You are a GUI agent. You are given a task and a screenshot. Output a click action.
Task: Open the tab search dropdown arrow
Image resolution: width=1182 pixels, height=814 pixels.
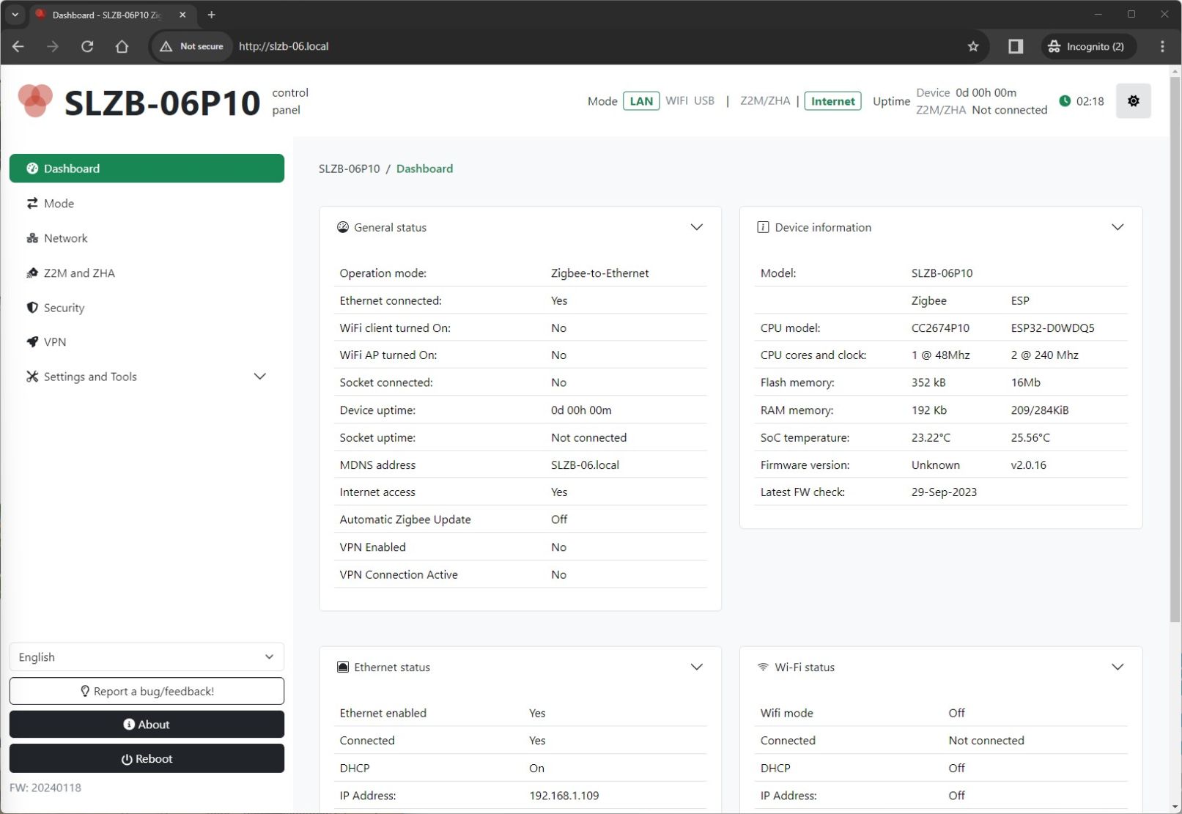pyautogui.click(x=15, y=15)
